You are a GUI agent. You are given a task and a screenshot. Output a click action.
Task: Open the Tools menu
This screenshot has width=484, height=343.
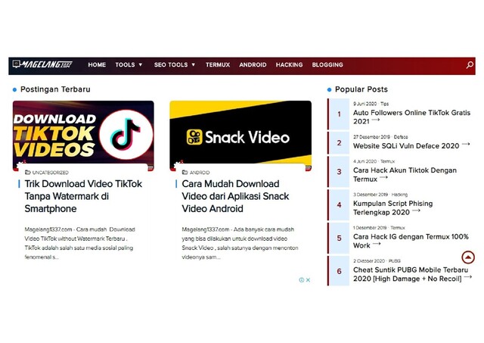click(125, 64)
